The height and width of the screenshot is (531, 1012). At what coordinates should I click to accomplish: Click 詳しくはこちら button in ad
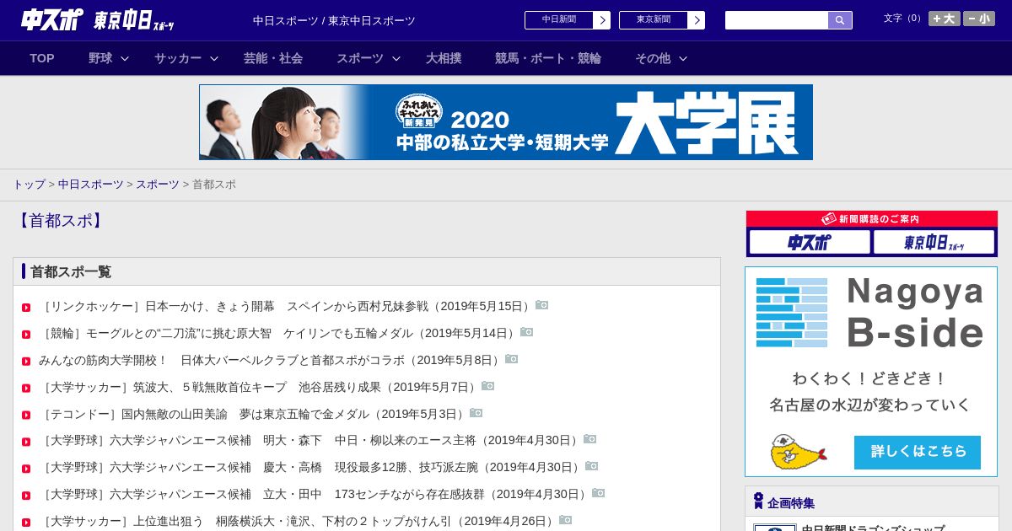918,452
